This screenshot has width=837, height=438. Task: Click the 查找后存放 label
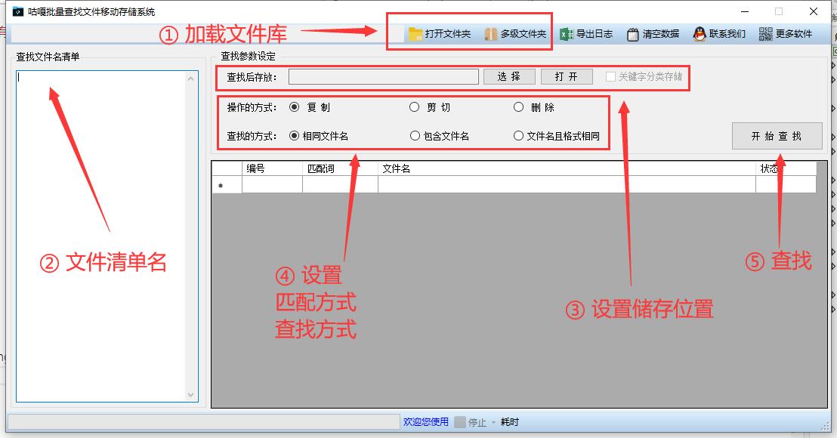[x=252, y=77]
